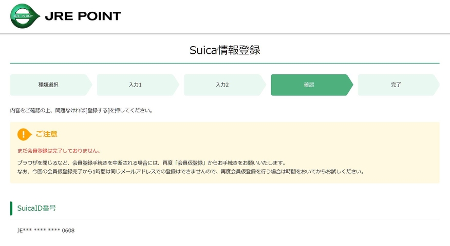Select the 完了 step tab
Screen dimensions: 450x246
[399, 85]
